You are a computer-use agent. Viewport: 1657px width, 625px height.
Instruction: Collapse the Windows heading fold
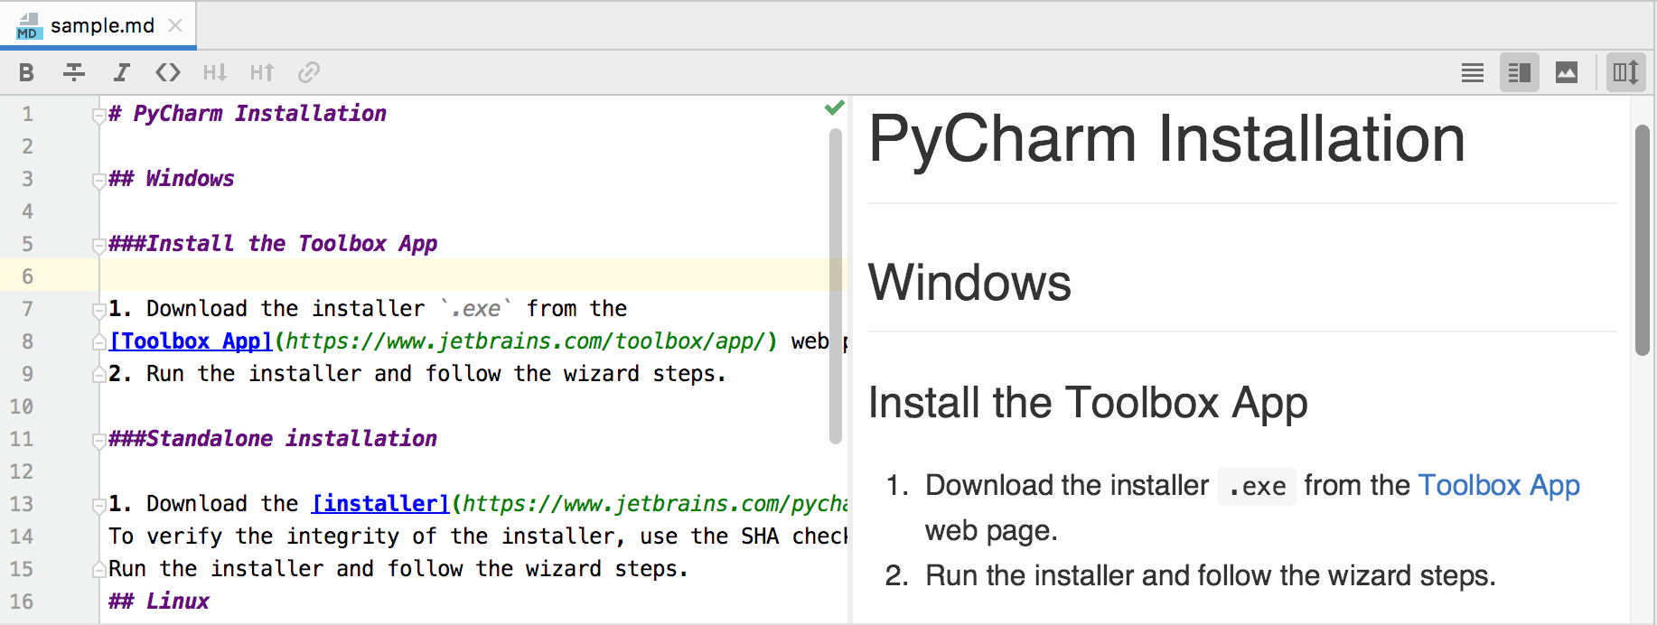pyautogui.click(x=98, y=180)
